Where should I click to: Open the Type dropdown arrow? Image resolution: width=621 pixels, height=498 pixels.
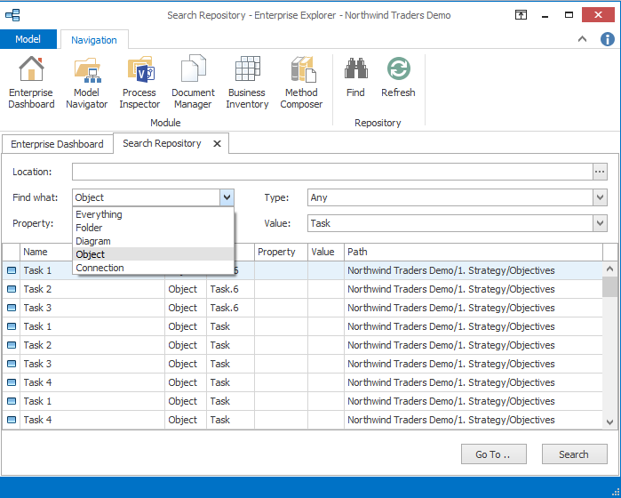600,197
